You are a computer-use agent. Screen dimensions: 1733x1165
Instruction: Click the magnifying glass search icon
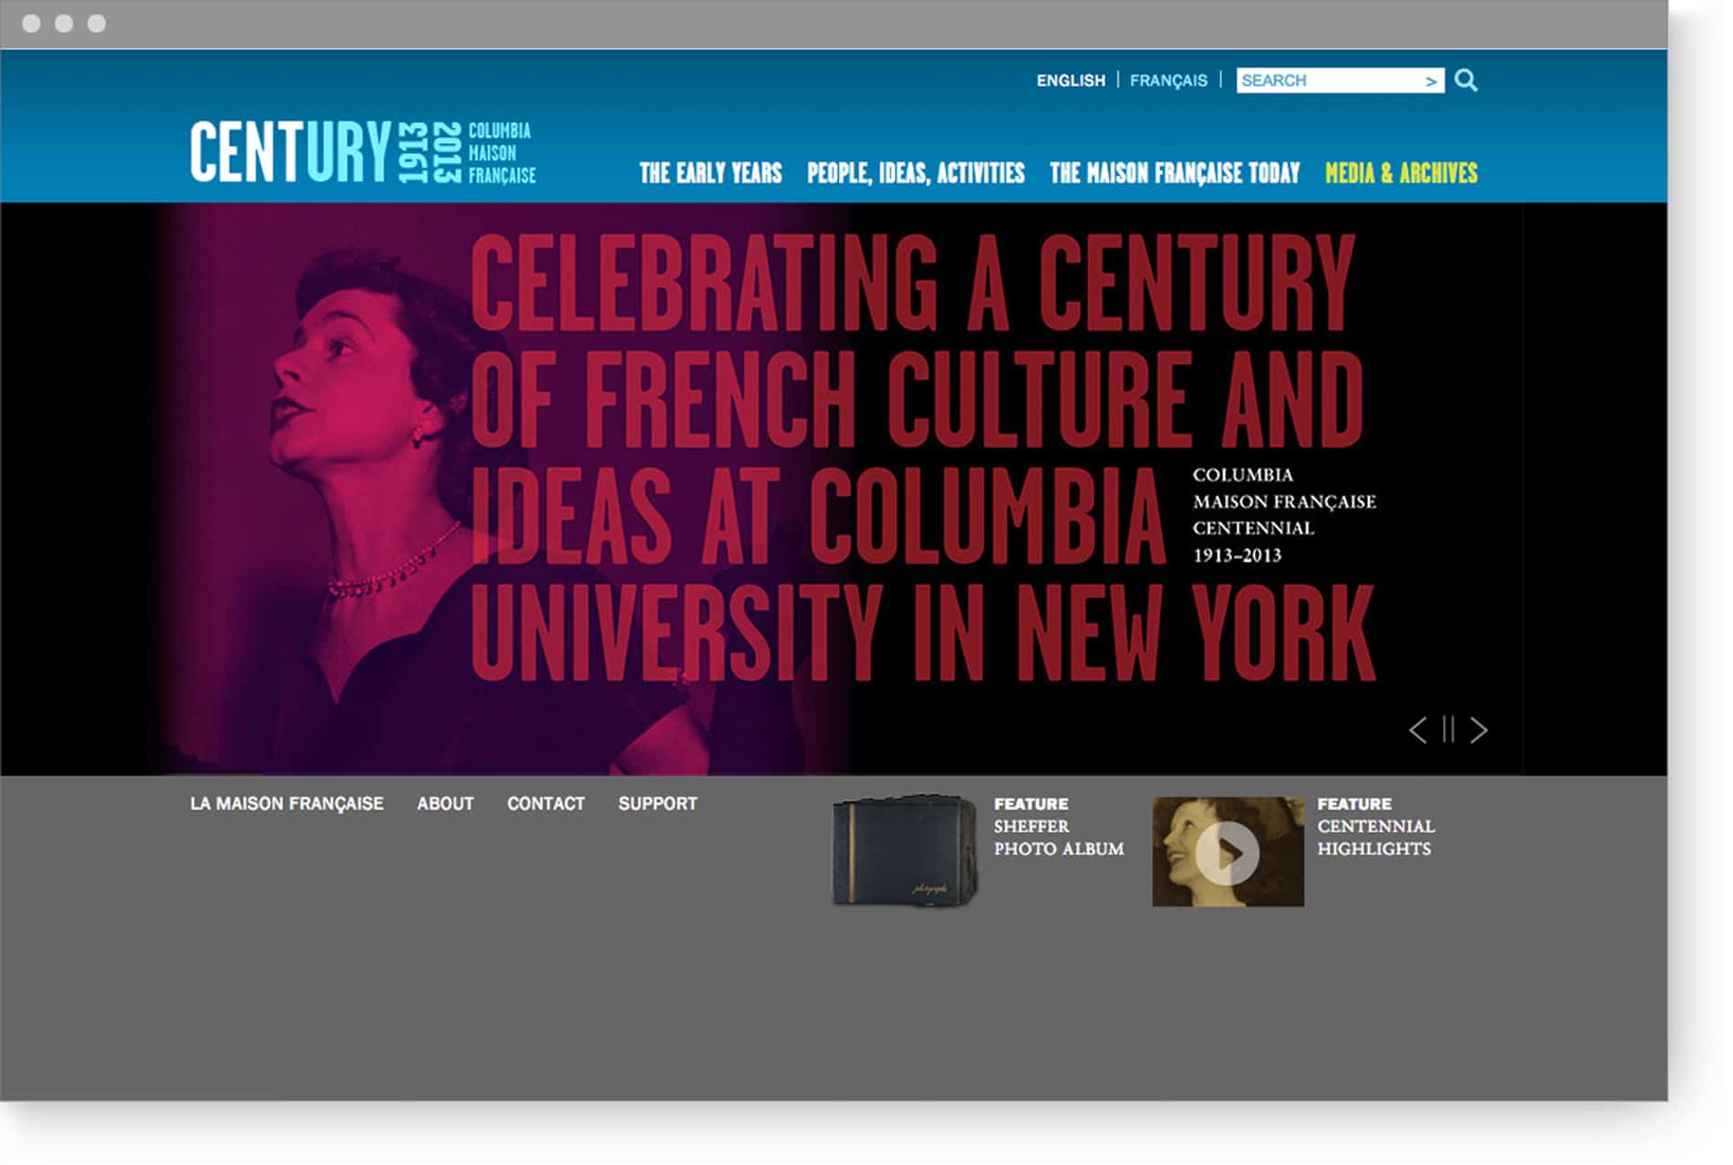1466,80
